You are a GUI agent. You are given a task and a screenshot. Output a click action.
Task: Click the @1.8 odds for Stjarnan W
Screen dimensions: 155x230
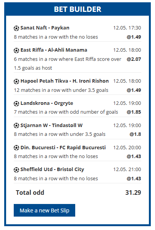[135, 134]
